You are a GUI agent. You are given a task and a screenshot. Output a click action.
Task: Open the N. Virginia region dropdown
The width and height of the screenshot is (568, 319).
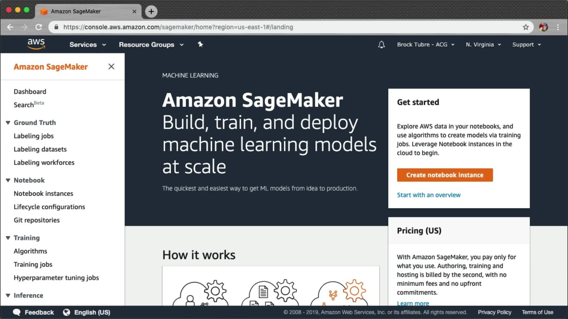[483, 45]
